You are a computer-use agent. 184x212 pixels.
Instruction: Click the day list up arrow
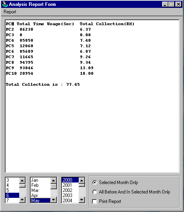22,181
